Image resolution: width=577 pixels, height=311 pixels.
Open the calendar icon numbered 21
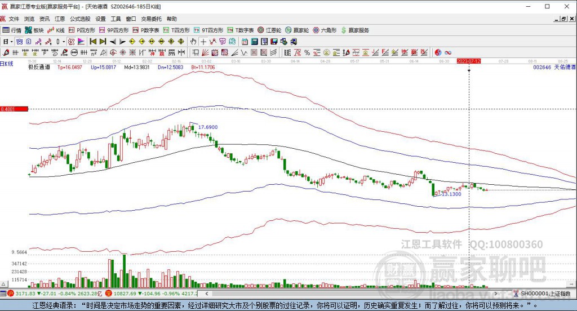(x=245, y=42)
